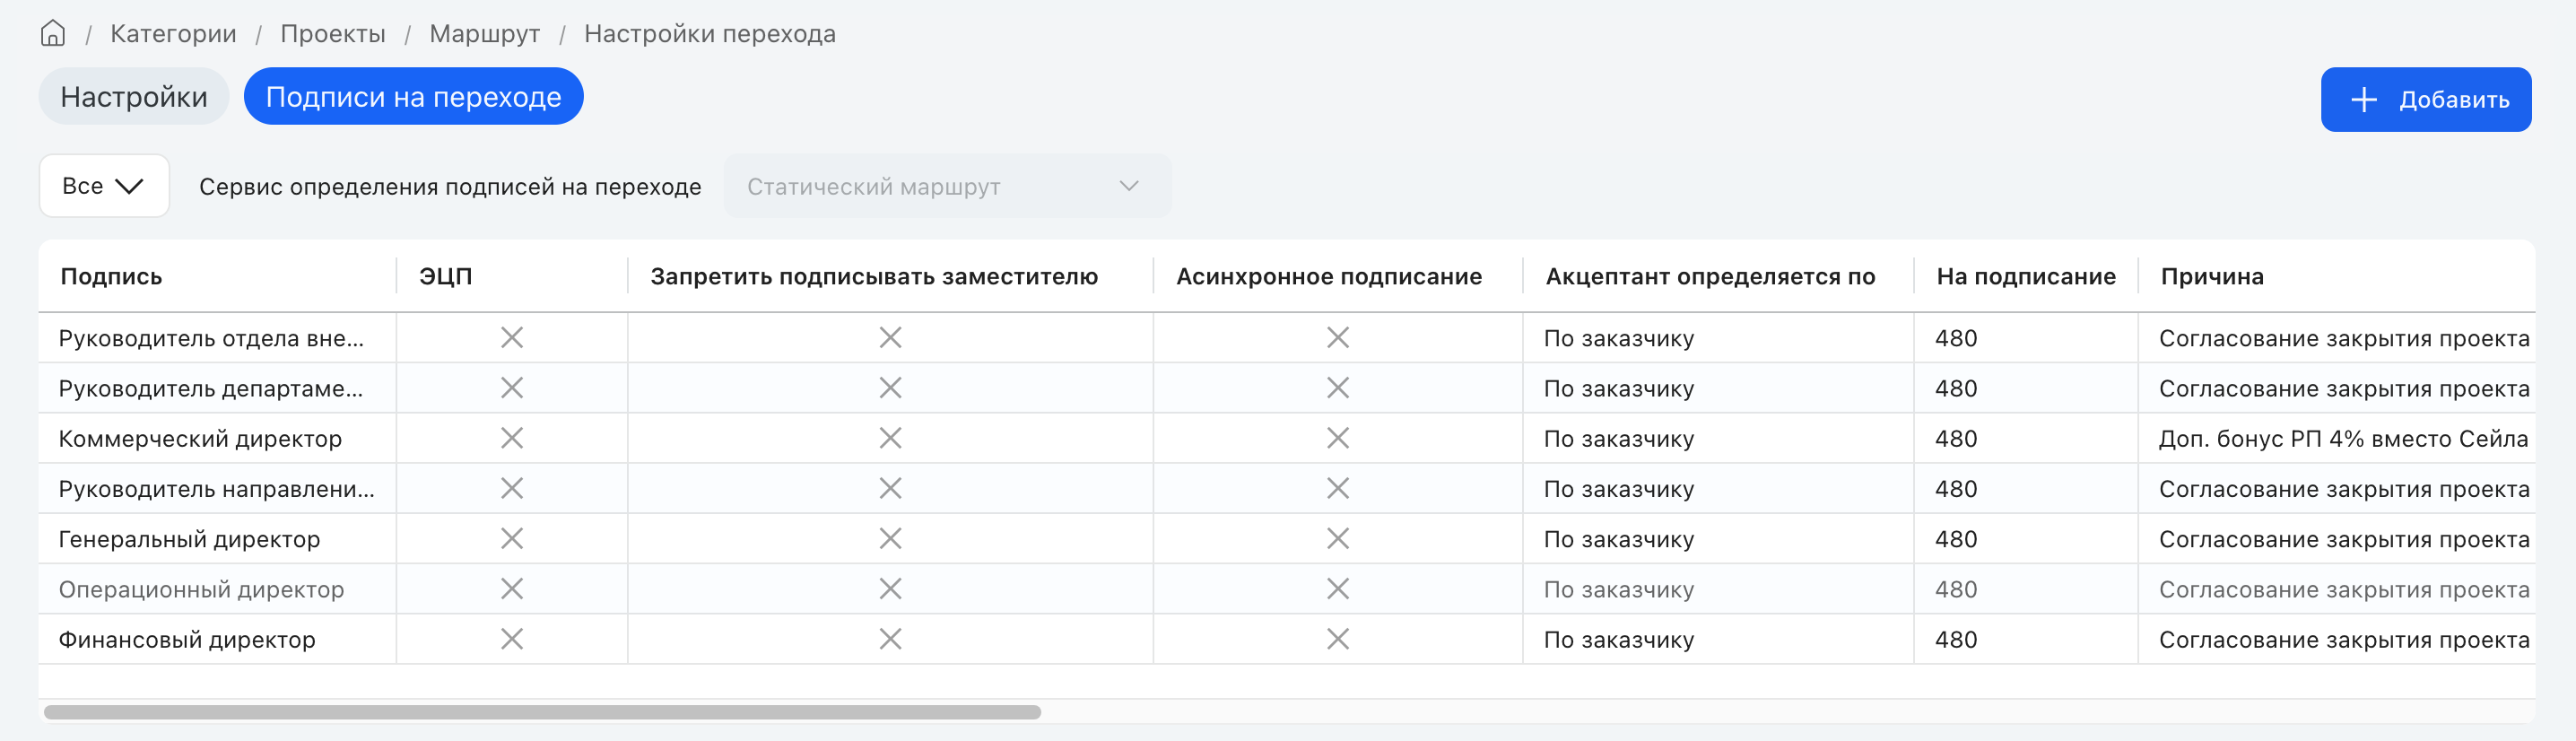The height and width of the screenshot is (741, 2576).
Task: Click Асинхронное подписание column header
Action: pyautogui.click(x=1329, y=276)
